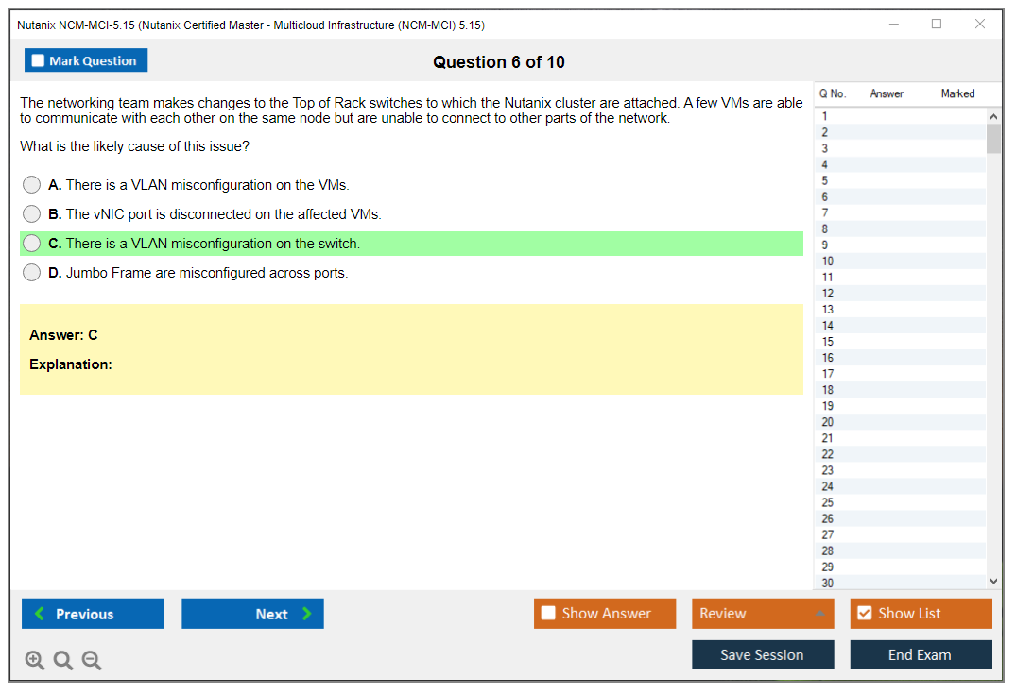
Task: Maximize the exam window
Action: click(x=937, y=25)
